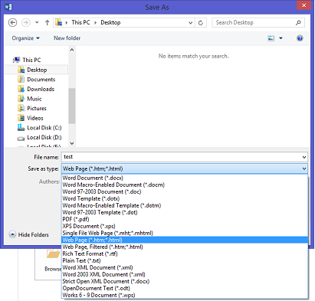Select Videos in the sidebar

click(31, 118)
